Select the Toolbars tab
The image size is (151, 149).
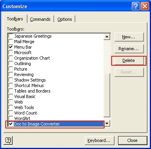point(15,19)
